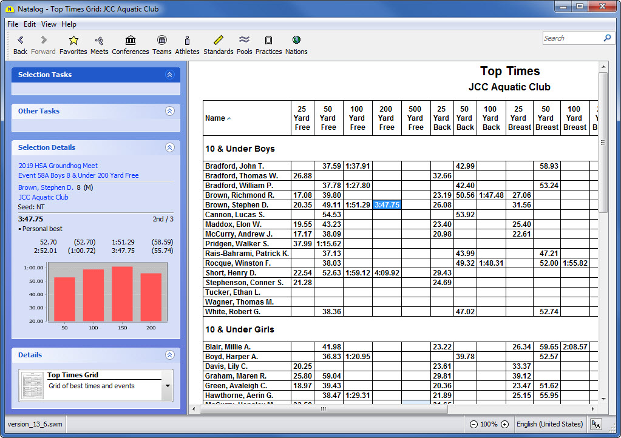Open the Practices toolbar icon

point(268,41)
